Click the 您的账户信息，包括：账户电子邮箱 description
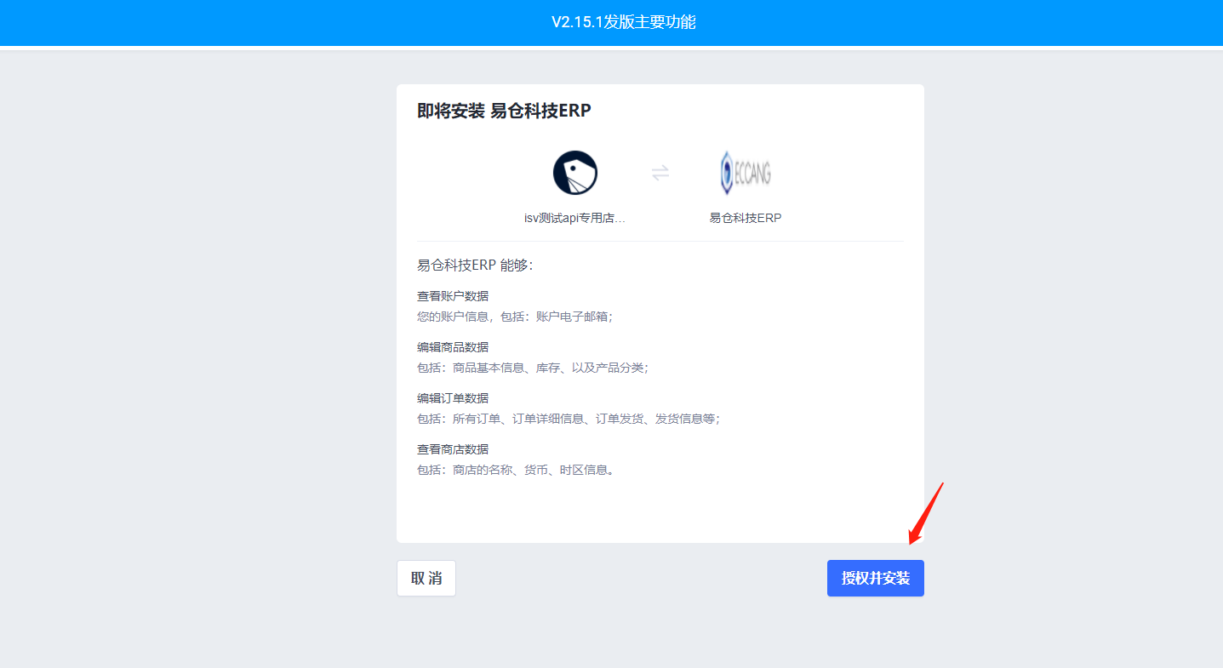 pos(515,317)
